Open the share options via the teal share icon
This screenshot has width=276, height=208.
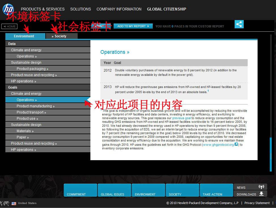click(239, 24)
